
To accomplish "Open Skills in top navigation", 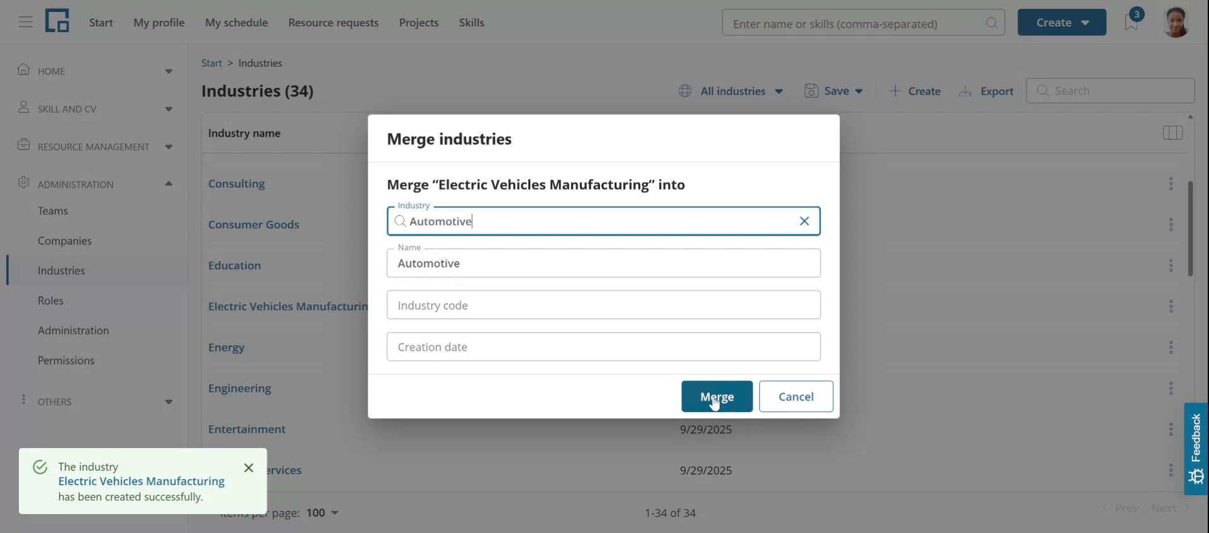I will pyautogui.click(x=472, y=23).
